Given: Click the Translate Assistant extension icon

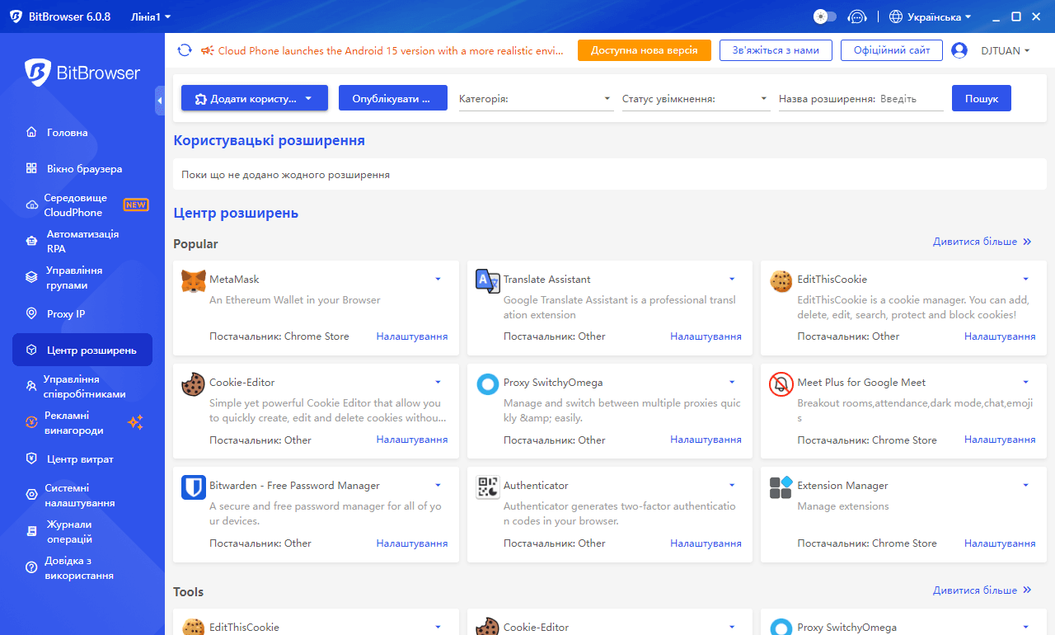Looking at the screenshot, I should pos(488,281).
